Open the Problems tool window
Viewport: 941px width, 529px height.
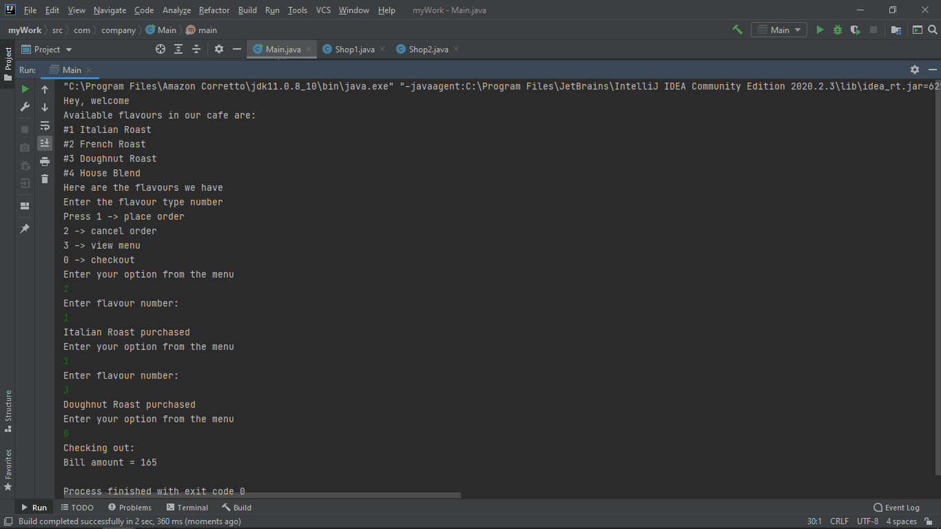[x=130, y=508]
